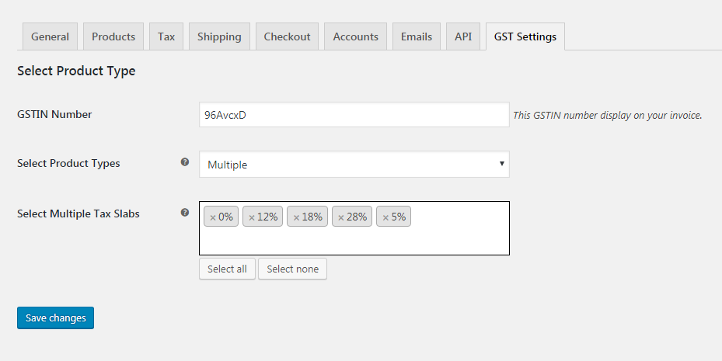Remove the 5% tax slab tag
The height and width of the screenshot is (361, 722).
pos(385,217)
